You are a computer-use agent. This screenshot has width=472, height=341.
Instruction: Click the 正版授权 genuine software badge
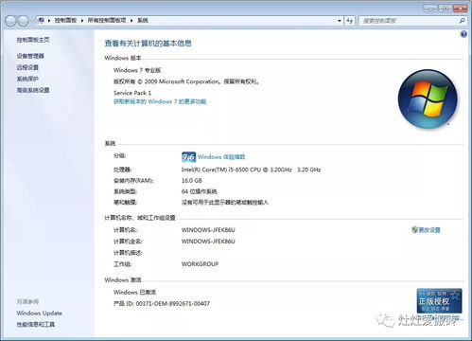(x=439, y=300)
